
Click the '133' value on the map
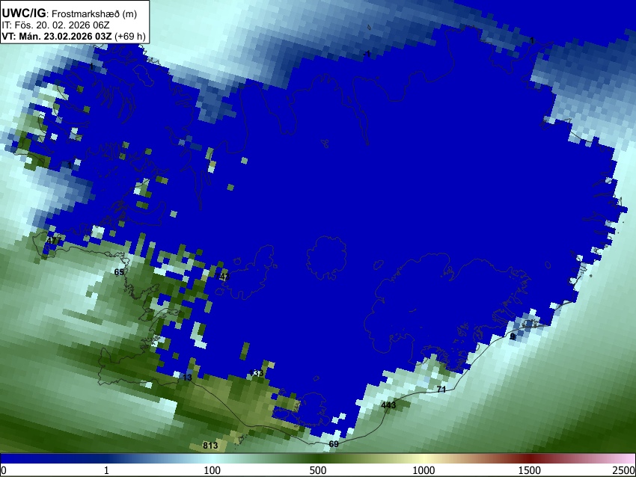(x=257, y=373)
